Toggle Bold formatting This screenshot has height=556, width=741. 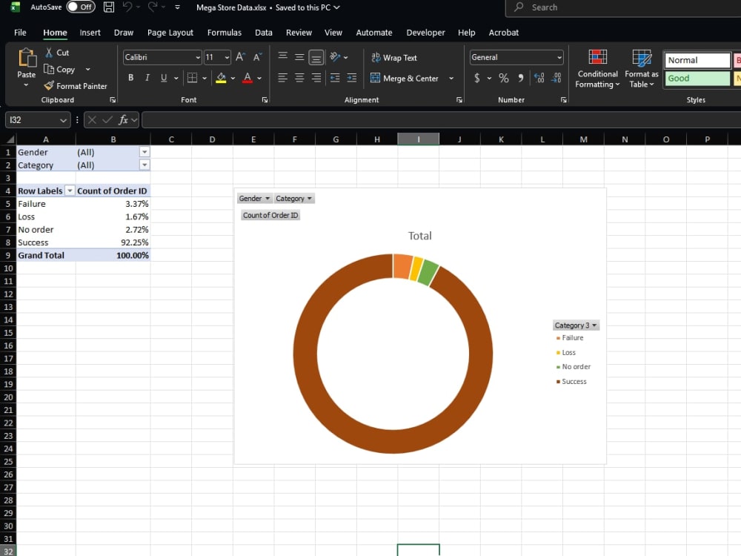coord(131,78)
